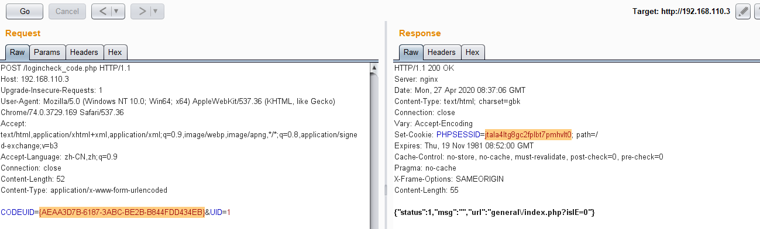
Task: Click the Go button to send request
Action: (25, 11)
